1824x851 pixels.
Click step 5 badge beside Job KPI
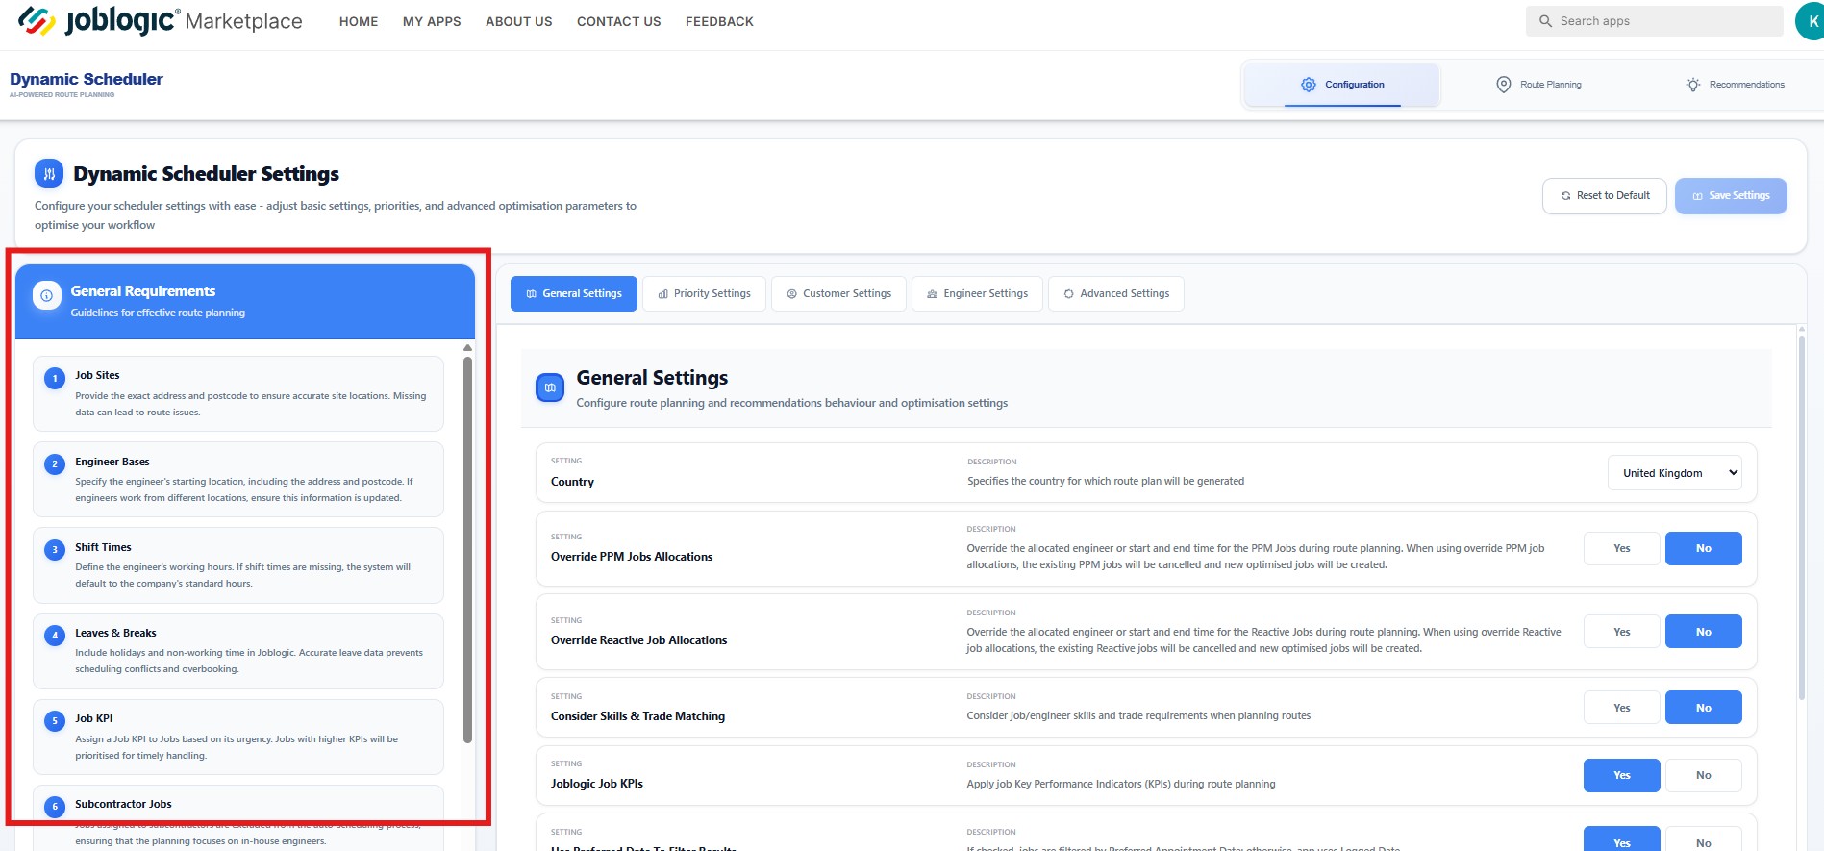tap(55, 721)
